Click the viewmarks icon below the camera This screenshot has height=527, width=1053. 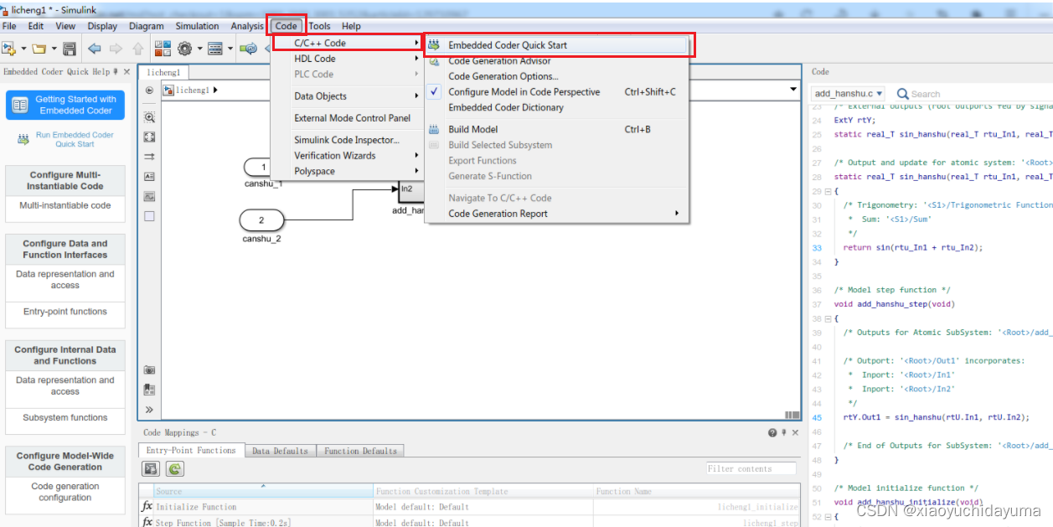tap(149, 390)
